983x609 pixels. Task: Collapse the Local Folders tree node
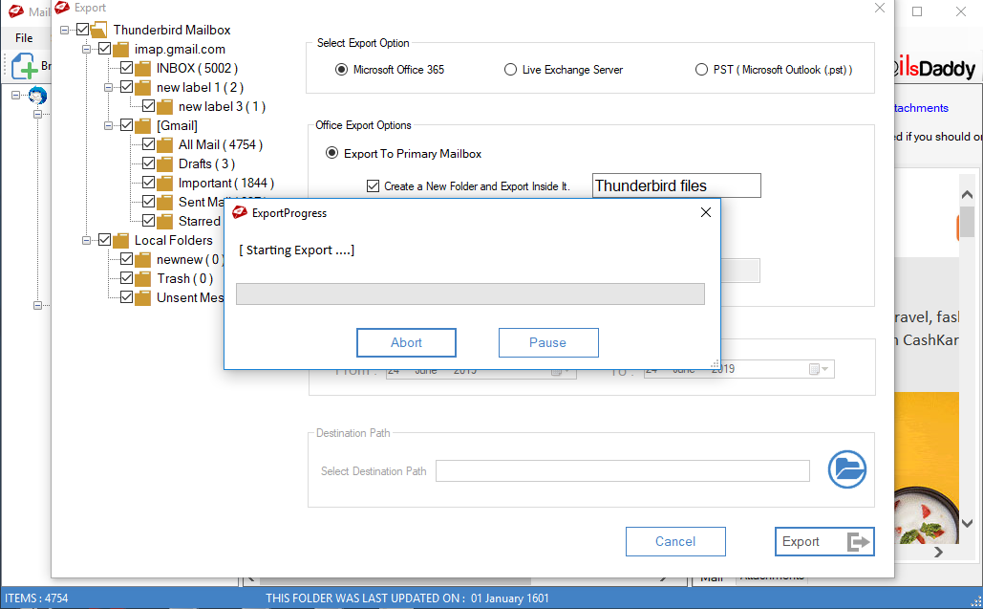[87, 240]
